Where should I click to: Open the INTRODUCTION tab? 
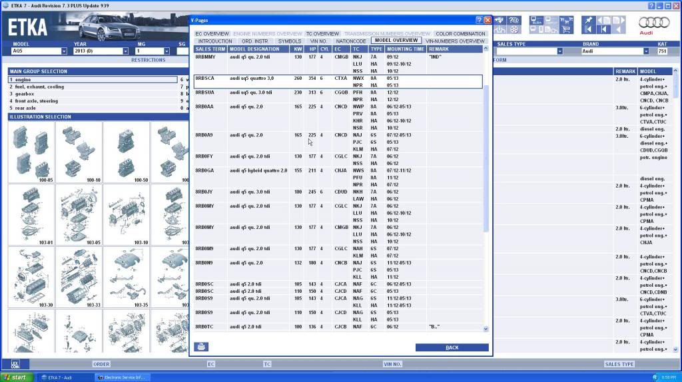pyautogui.click(x=215, y=41)
